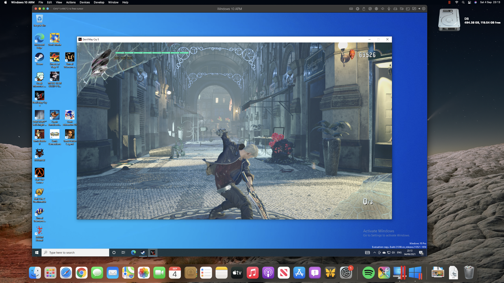Open the volume icon in Windows tray
Image resolution: width=504 pixels, height=283 pixels.
[393, 252]
